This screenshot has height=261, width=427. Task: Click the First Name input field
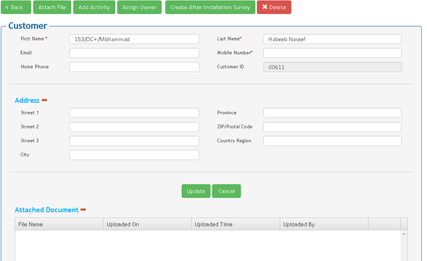[x=134, y=39]
